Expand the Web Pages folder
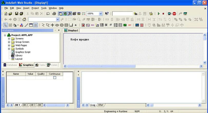This screenshot has height=113, width=208. click(9, 45)
